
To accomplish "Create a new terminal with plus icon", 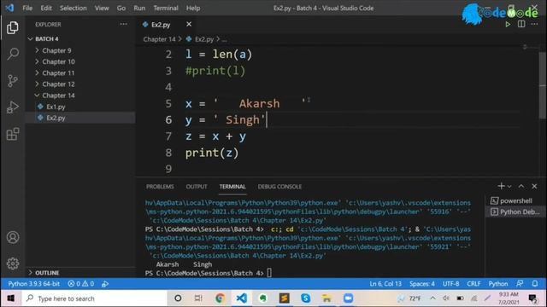I will 501,186.
